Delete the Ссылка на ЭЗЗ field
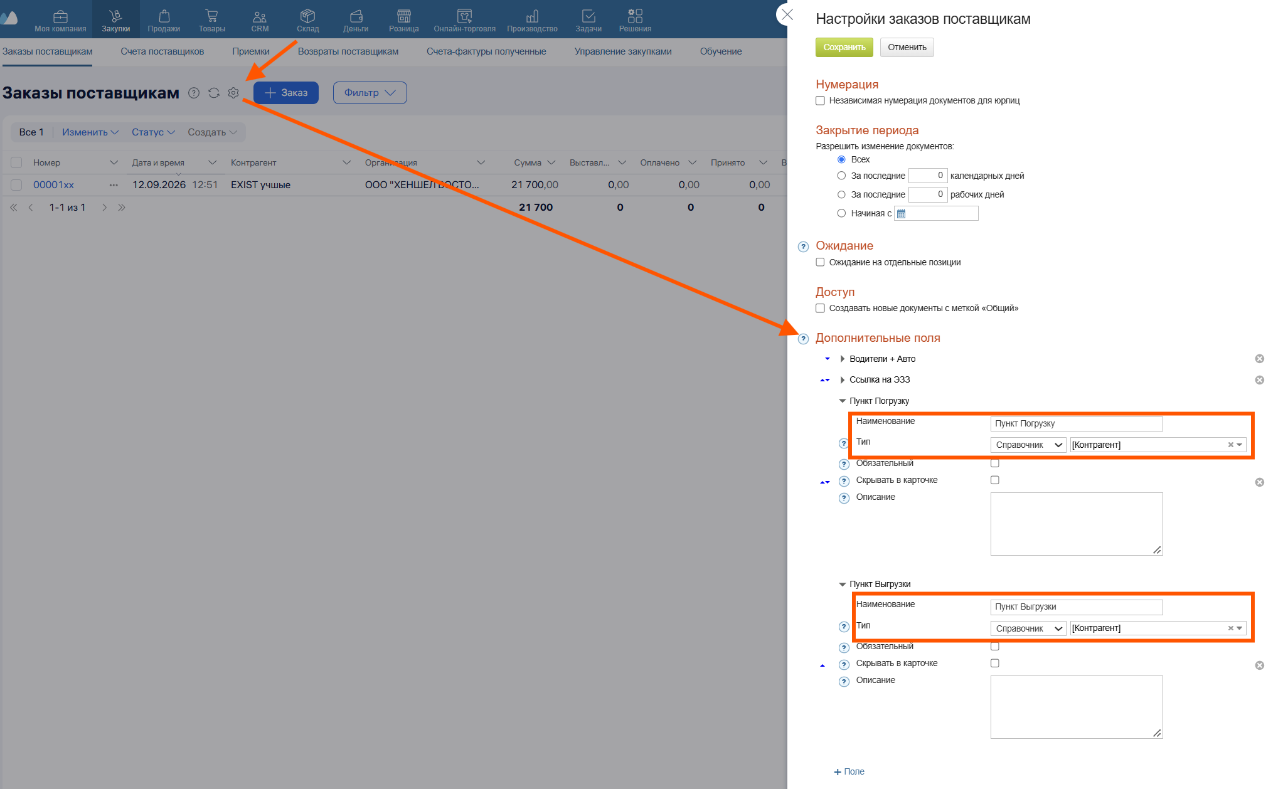1288x789 pixels. 1259,380
